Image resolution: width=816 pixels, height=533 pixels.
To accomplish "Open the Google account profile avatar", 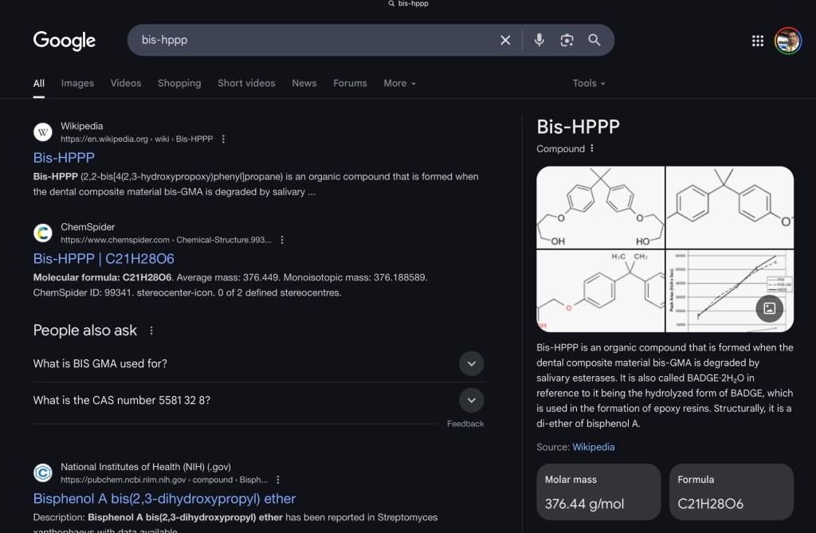I will (787, 41).
